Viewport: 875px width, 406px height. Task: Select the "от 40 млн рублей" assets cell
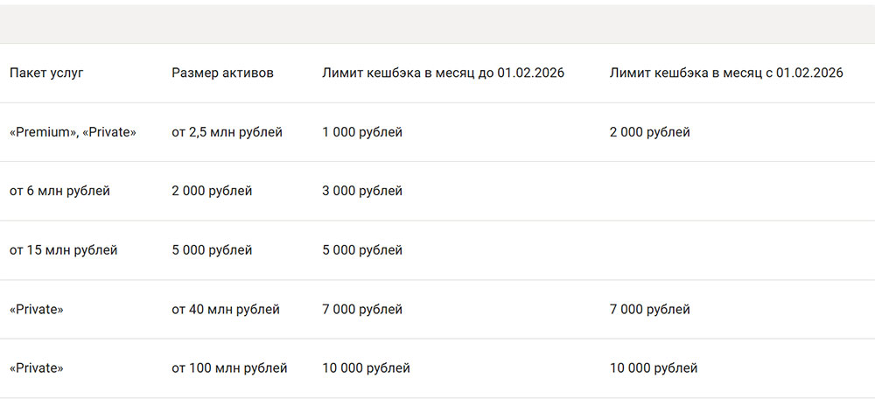[226, 309]
